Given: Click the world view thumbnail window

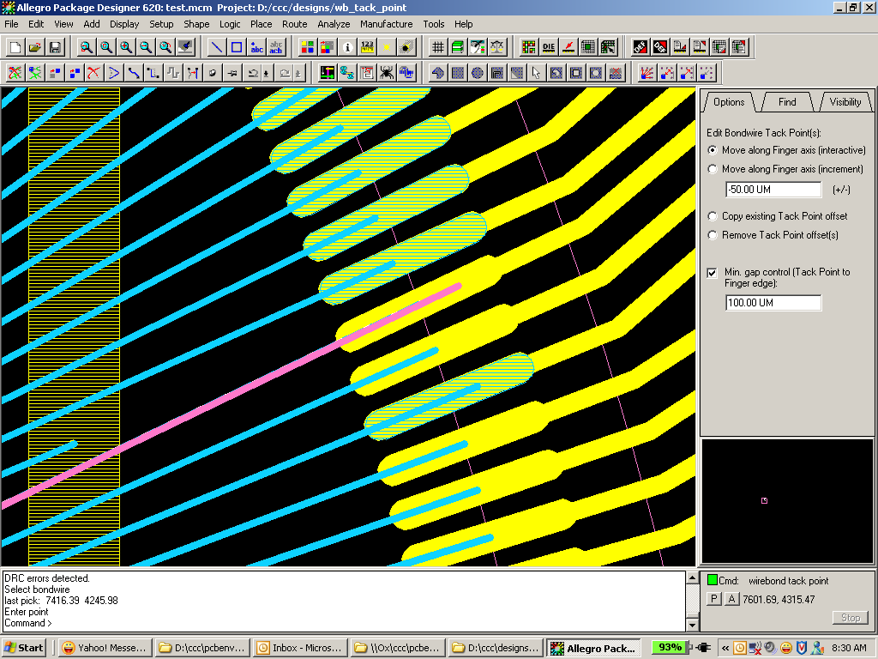Looking at the screenshot, I should (787, 501).
